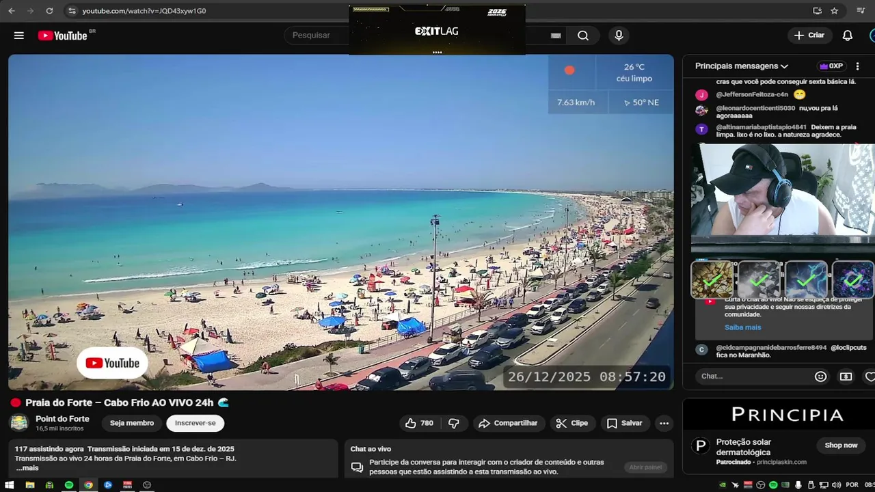Open the Super Chat money icon
Screen dimensions: 875x492
point(846,377)
